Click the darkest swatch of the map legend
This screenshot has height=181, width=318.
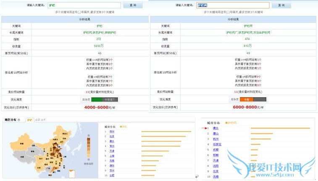[x=88, y=140]
